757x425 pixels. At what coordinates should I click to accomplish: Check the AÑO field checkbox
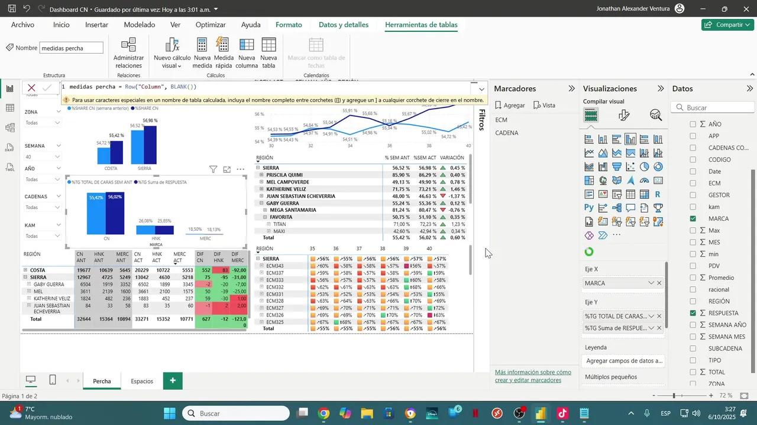click(x=693, y=124)
